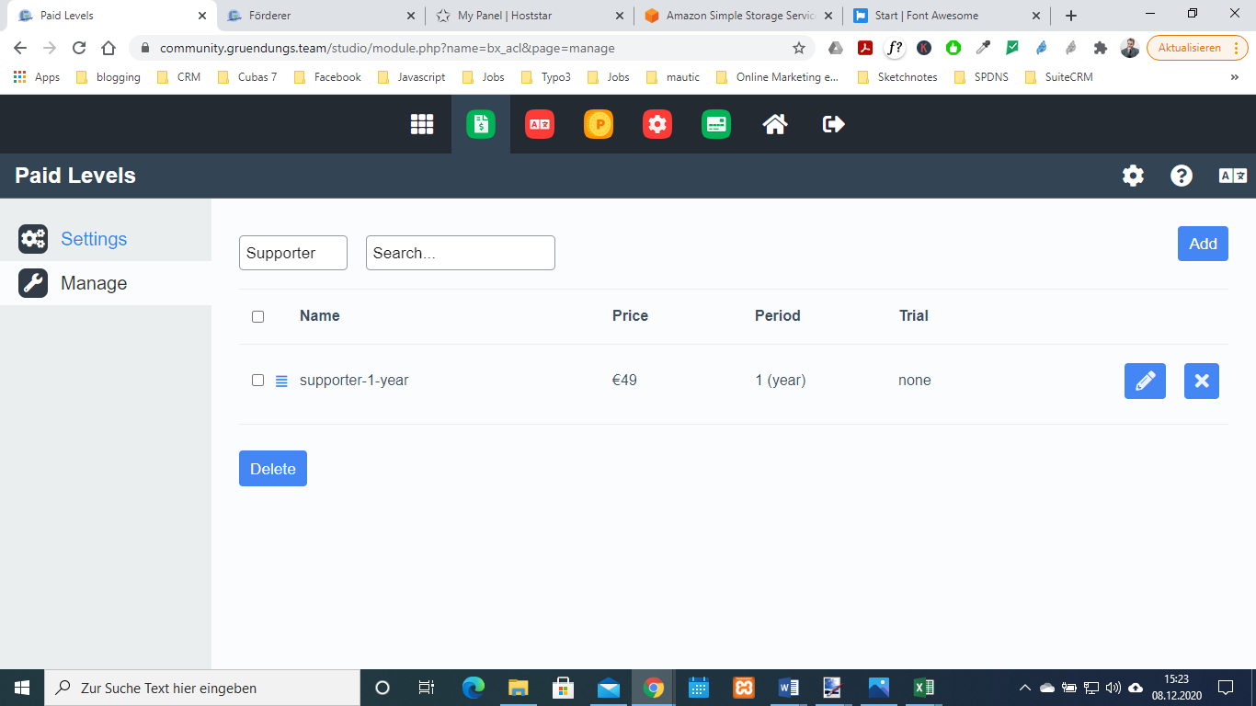Check the supporter-1-year row checkbox
Image resolution: width=1256 pixels, height=706 pixels.
click(258, 381)
